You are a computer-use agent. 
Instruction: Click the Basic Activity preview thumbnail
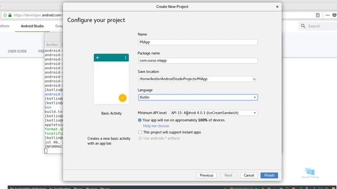tap(111, 79)
